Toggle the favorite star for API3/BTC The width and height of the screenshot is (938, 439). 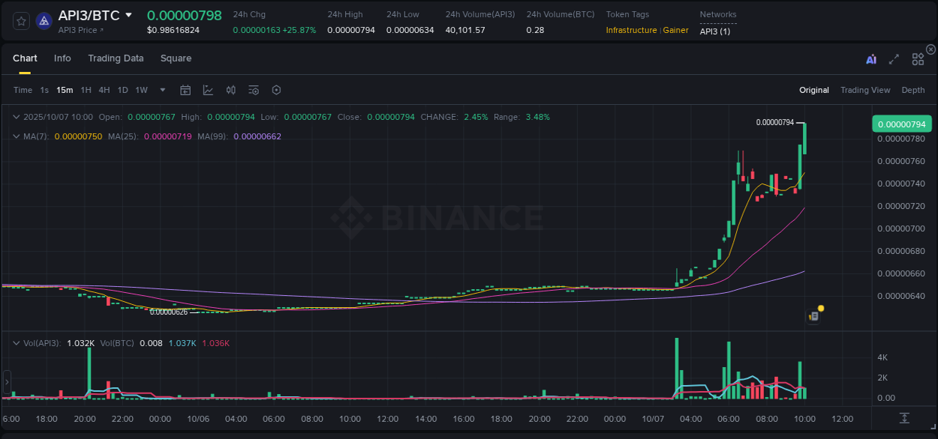(x=20, y=20)
